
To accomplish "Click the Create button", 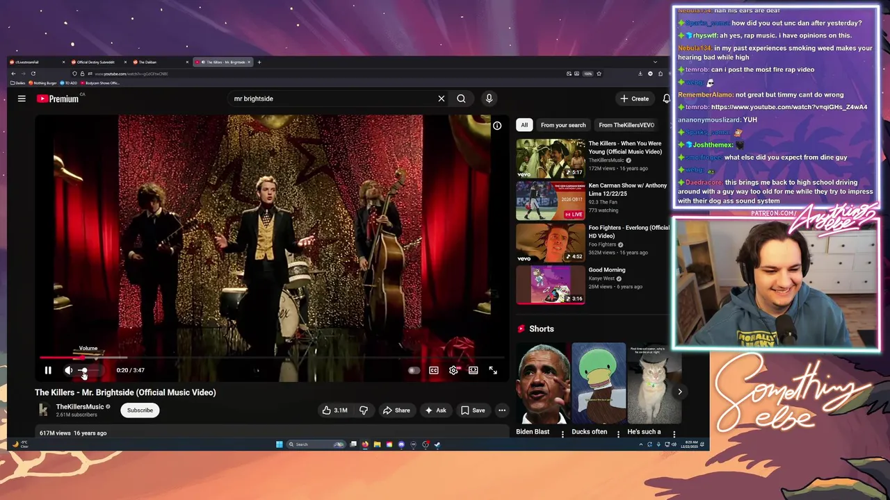I will point(635,99).
